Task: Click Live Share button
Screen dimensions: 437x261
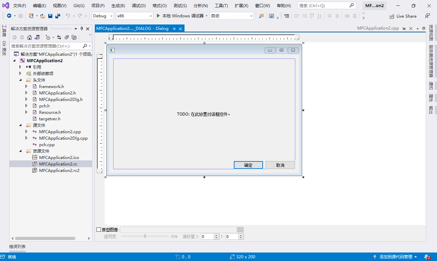Action: pos(403,16)
